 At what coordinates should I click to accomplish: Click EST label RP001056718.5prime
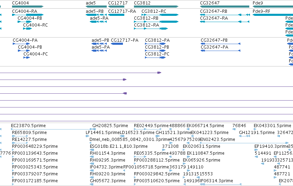pyautogui.click(x=146, y=167)
